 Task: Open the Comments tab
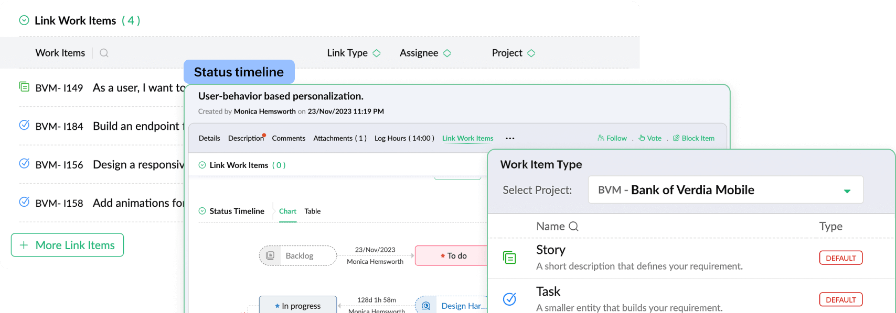coord(289,138)
